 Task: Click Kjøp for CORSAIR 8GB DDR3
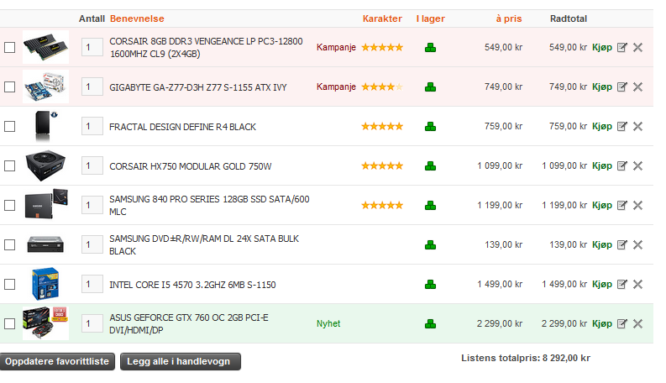[602, 47]
